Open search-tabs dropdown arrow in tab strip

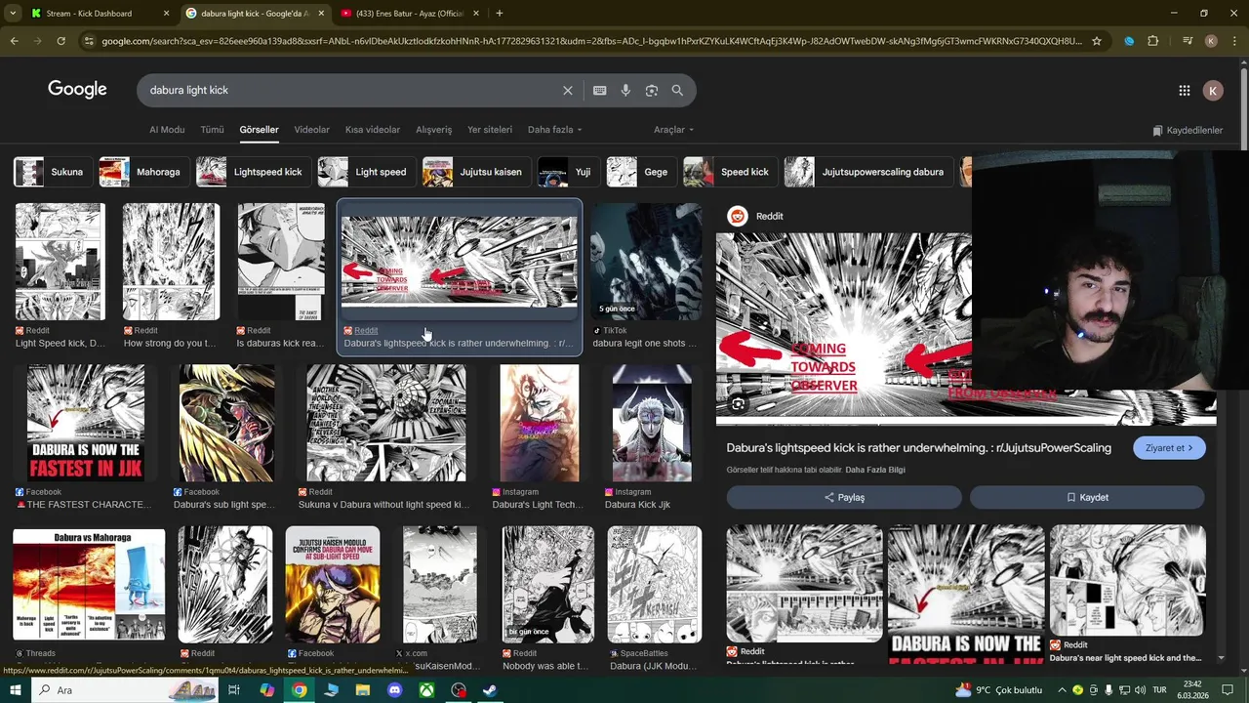(13, 14)
